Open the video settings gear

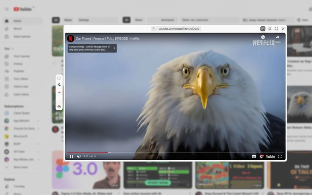(262, 156)
